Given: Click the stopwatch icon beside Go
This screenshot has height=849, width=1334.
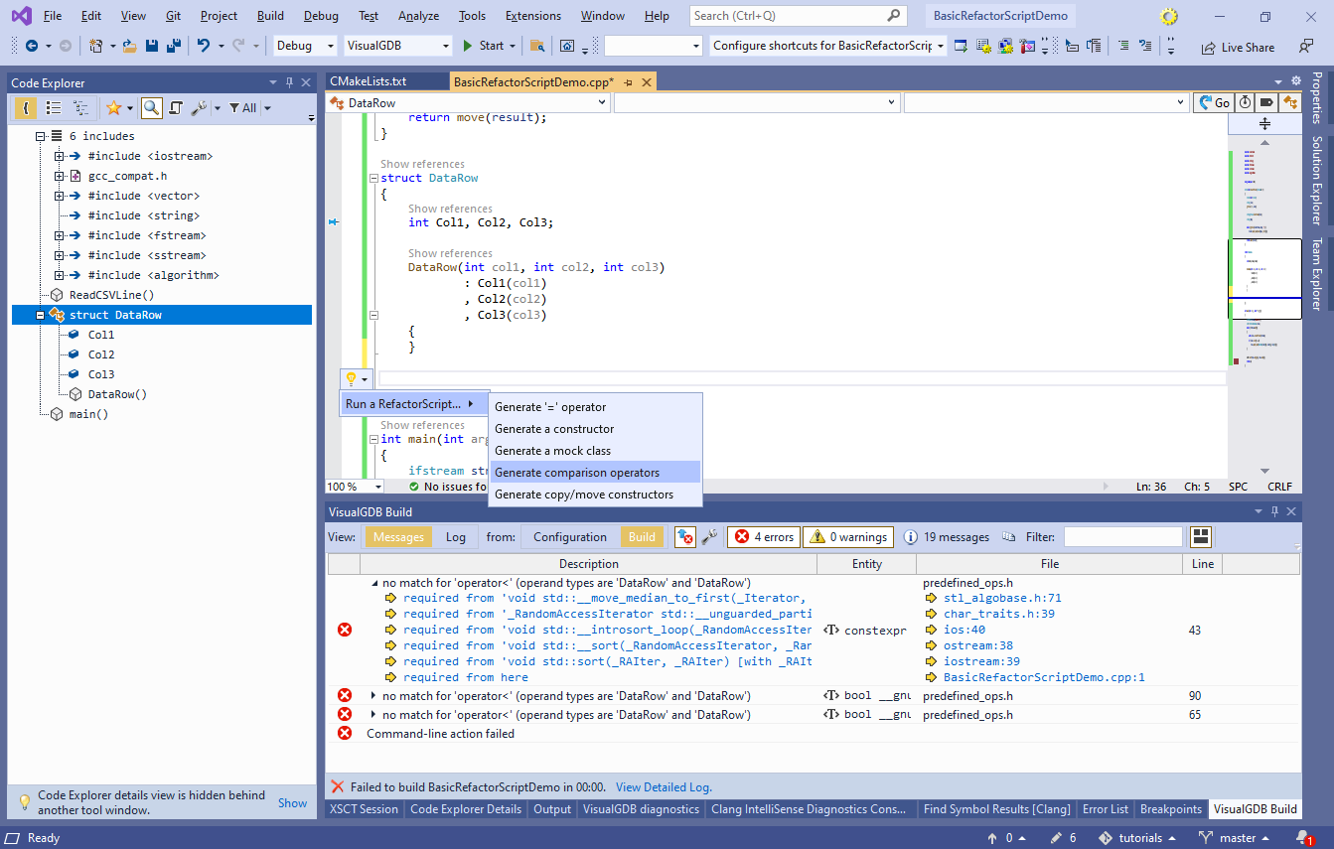Looking at the screenshot, I should pyautogui.click(x=1245, y=102).
